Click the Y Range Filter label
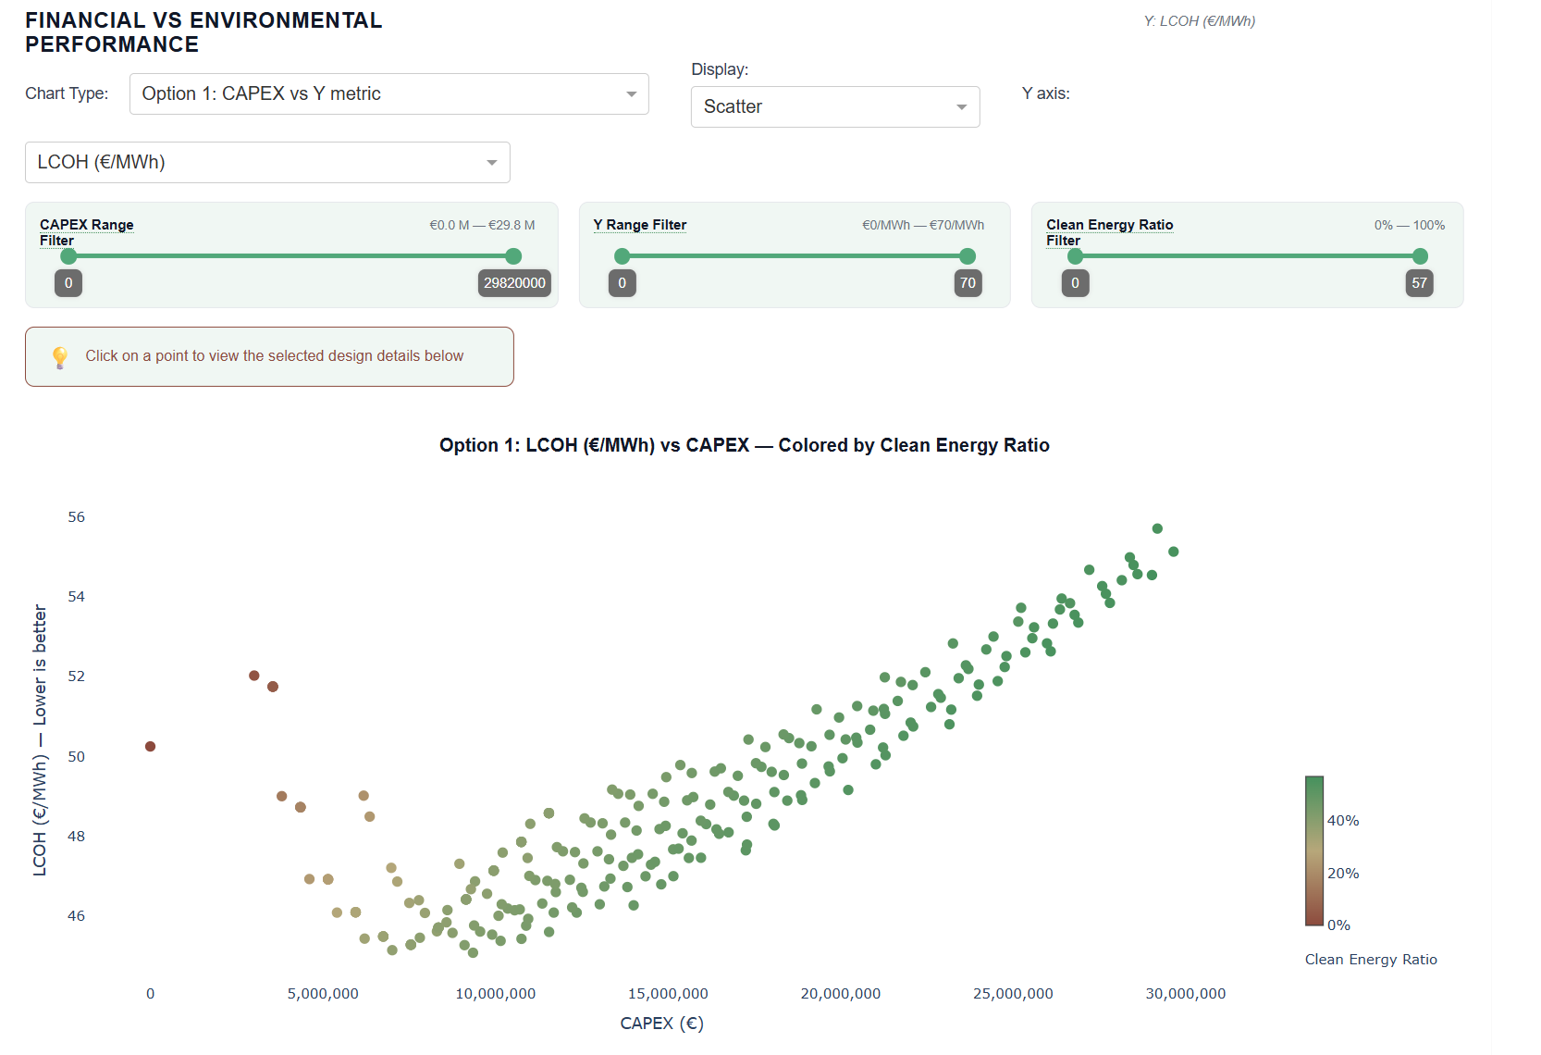Viewport: 1541px width, 1055px height. click(x=640, y=225)
